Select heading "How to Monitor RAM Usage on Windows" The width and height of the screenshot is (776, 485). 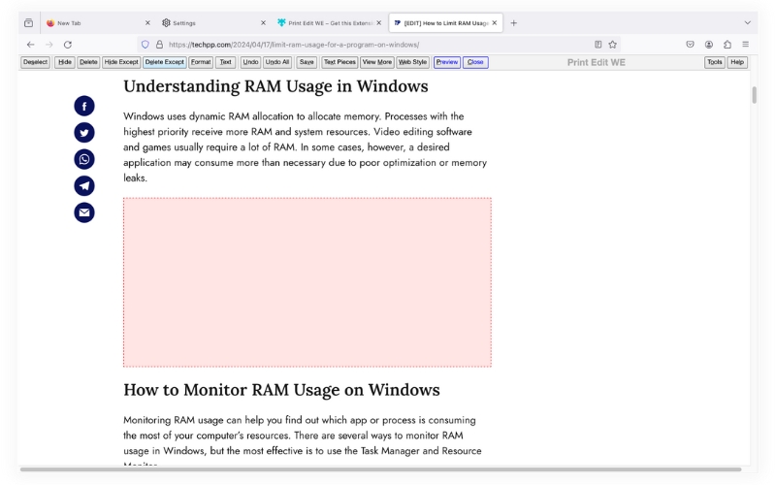pyautogui.click(x=281, y=390)
